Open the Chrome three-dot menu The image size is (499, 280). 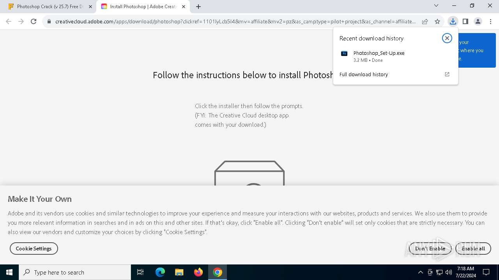pos(490,21)
